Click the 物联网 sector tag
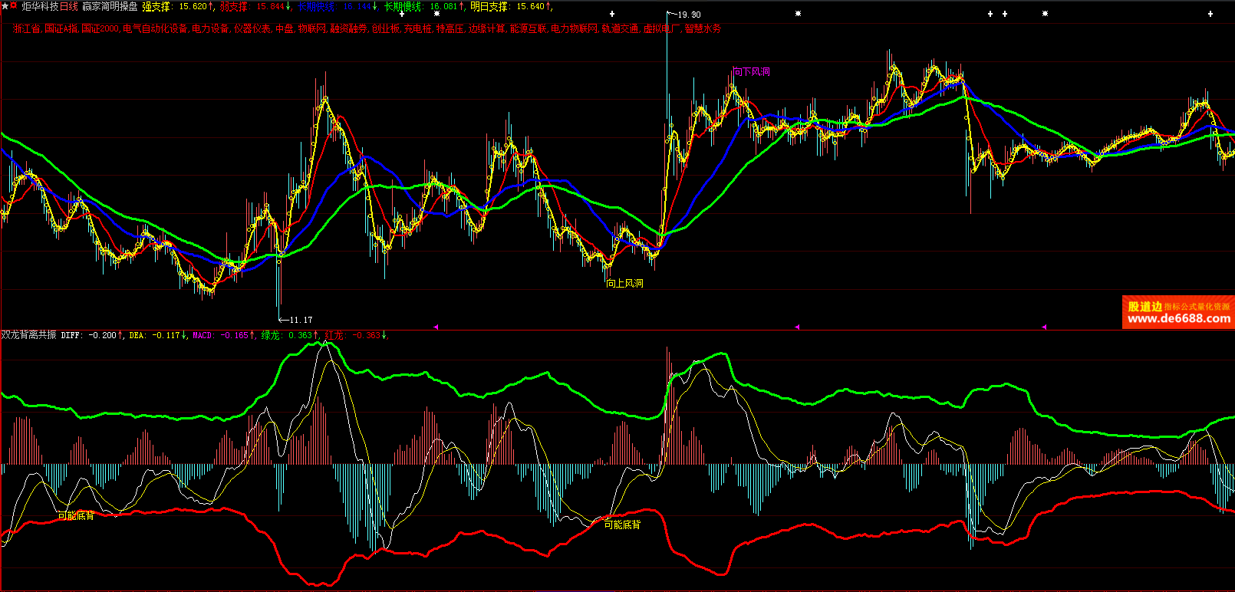1235x592 pixels. 311,29
